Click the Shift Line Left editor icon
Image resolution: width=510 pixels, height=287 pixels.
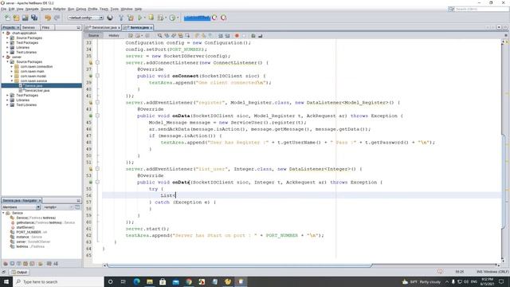click(220, 35)
